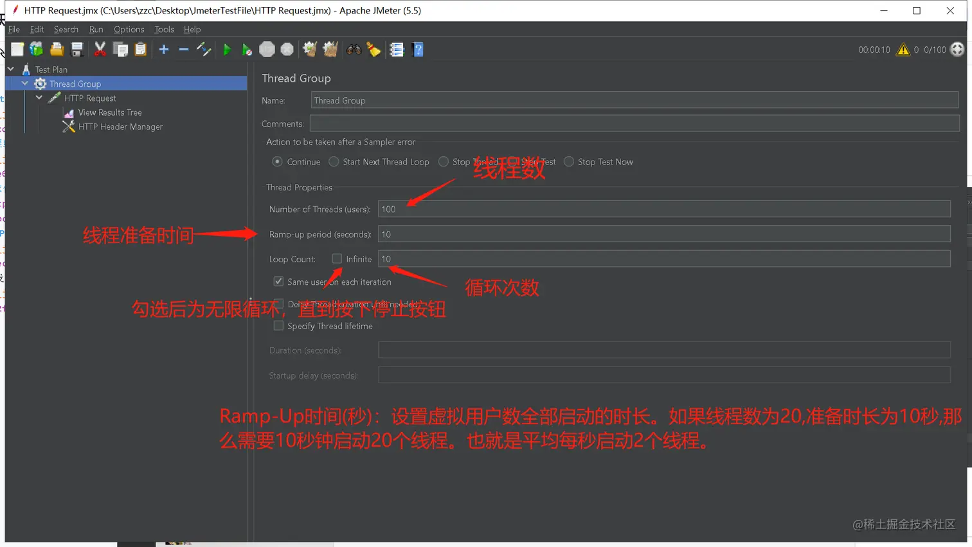Select the Stop Test Now radio button

[x=569, y=162]
